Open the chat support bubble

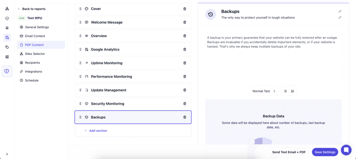(x=346, y=150)
